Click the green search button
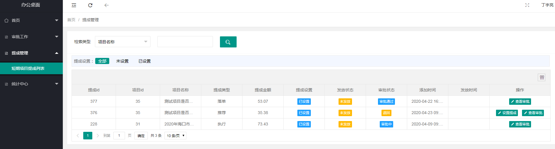This screenshot has height=149, width=555. (228, 42)
